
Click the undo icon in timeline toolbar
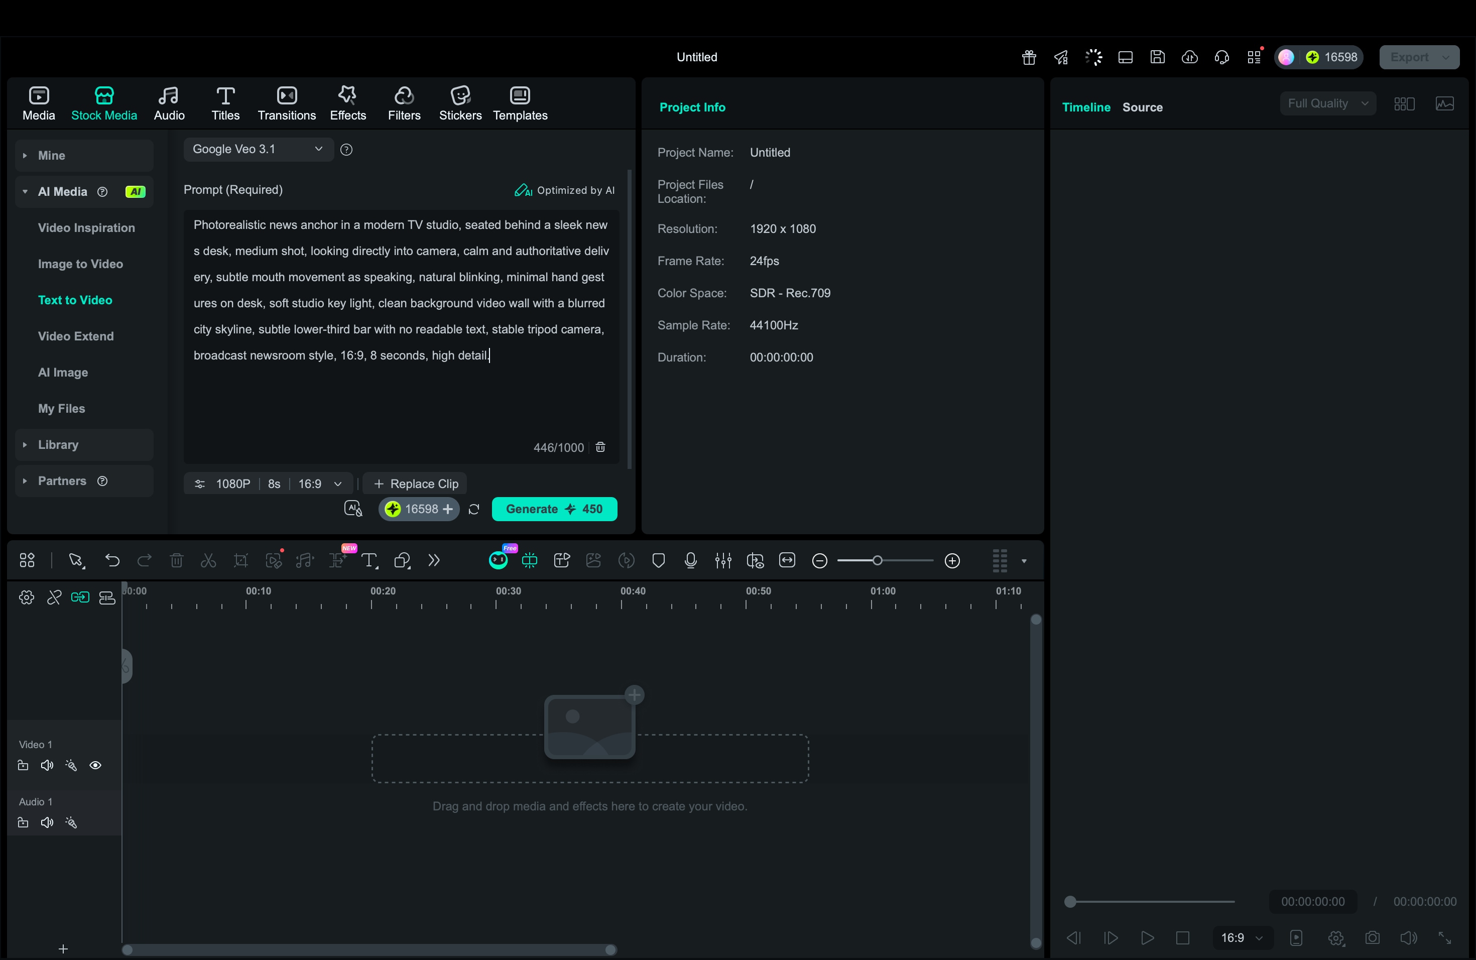tap(113, 560)
